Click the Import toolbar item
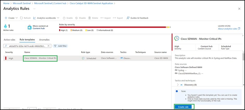Viewport: 245px width, 110px height. 106,18
